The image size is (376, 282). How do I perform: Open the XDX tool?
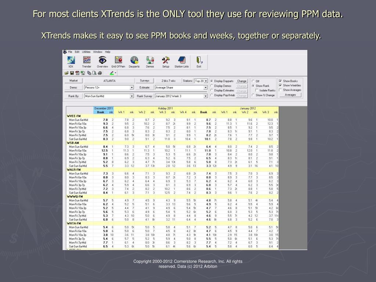coord(71,62)
